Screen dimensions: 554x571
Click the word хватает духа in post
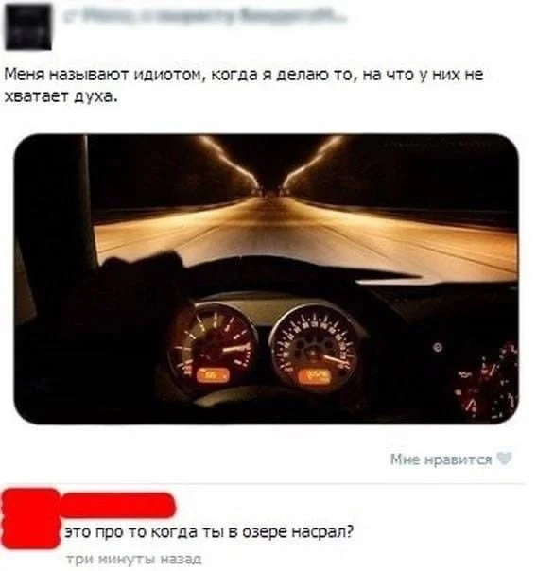tap(61, 96)
